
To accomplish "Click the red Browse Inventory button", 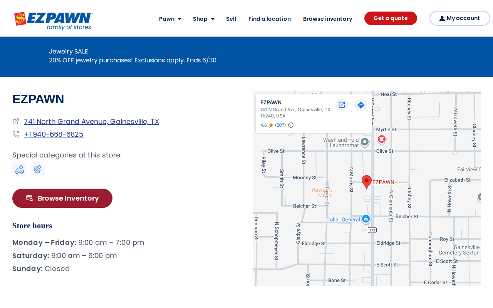I will (x=62, y=198).
